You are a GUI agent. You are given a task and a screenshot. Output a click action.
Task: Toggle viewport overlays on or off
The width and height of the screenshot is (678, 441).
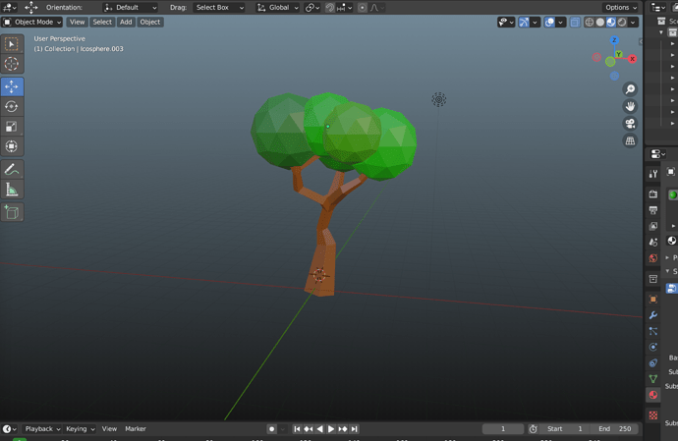[551, 22]
